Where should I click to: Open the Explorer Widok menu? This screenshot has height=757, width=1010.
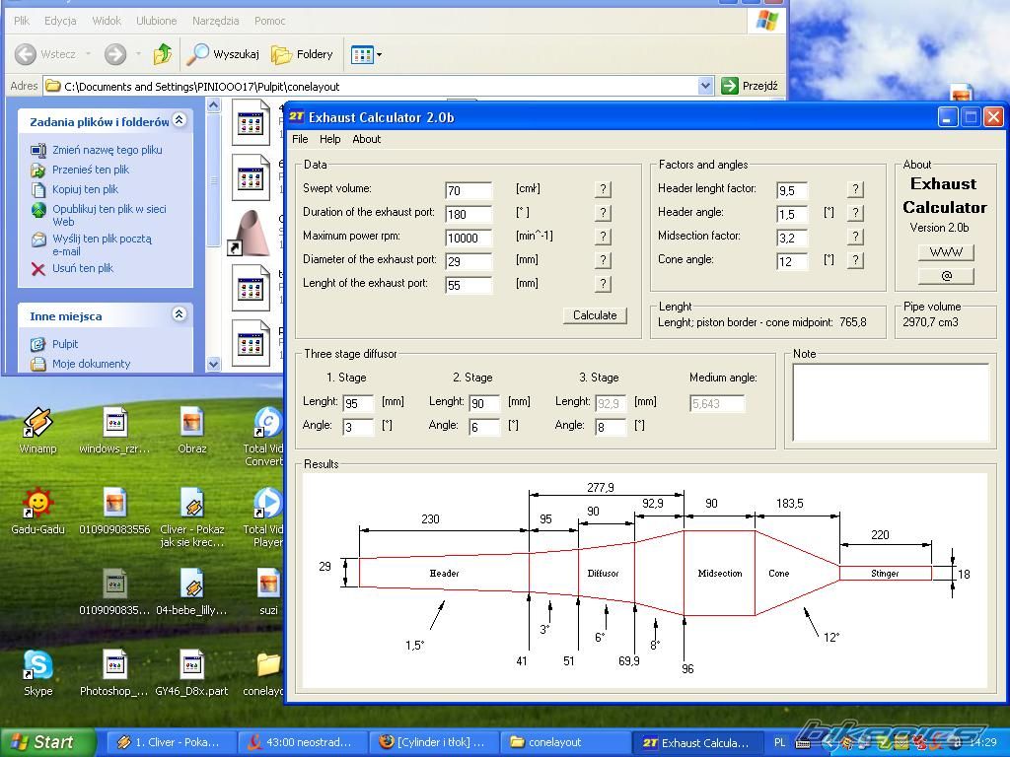click(107, 21)
